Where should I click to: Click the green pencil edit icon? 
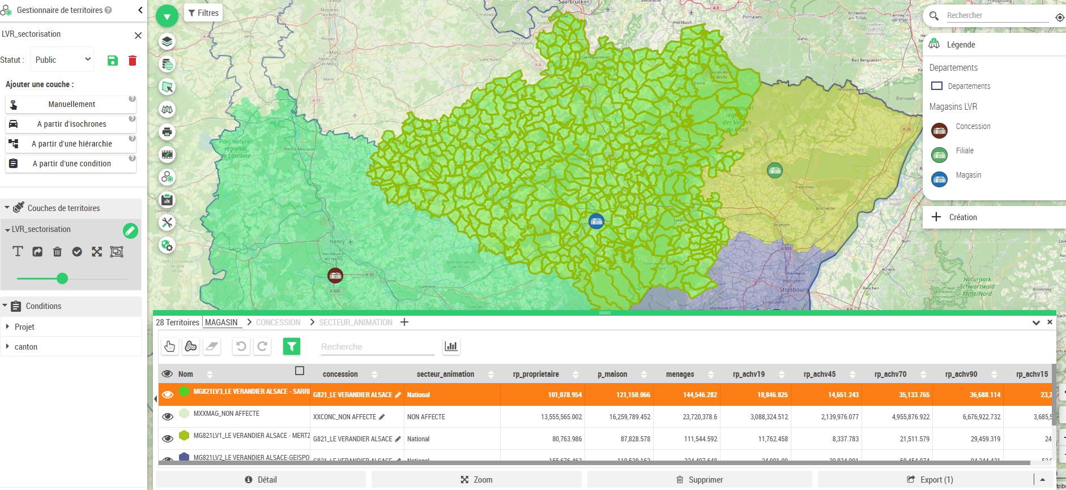130,230
